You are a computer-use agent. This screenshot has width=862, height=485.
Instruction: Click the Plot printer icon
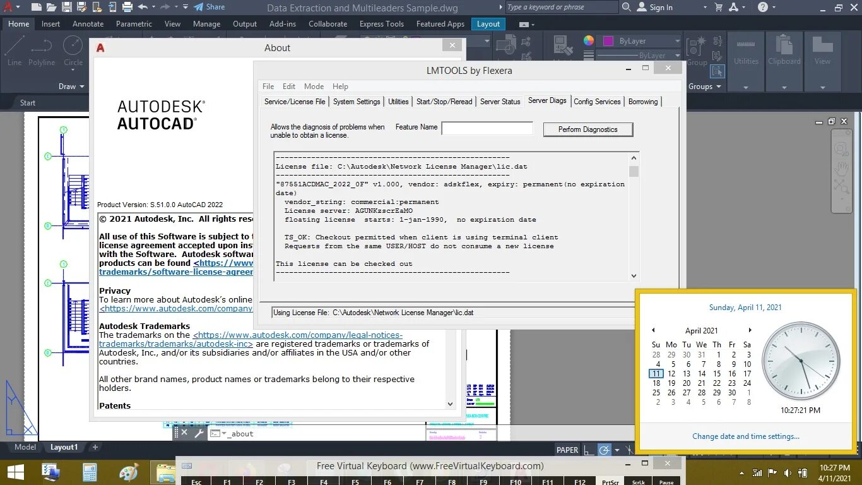coord(127,7)
